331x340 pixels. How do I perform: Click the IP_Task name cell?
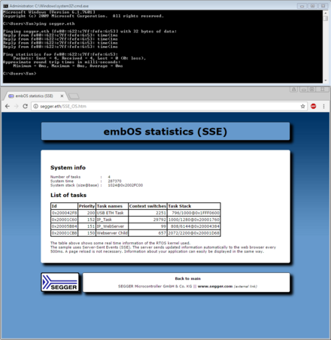coord(112,220)
